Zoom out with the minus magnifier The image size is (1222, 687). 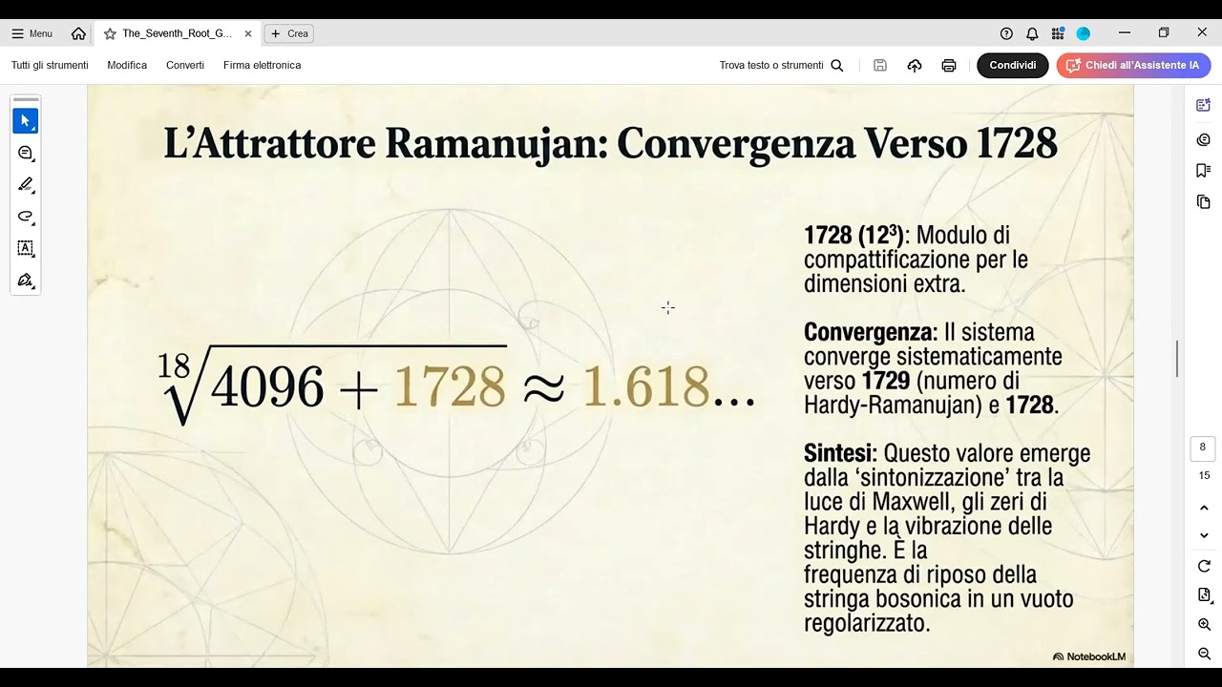click(x=1204, y=654)
